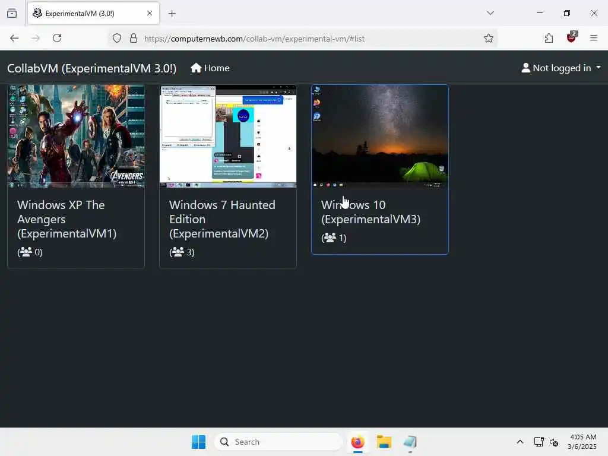
Task: Switch to Firefox in the taskbar
Action: [x=357, y=442]
